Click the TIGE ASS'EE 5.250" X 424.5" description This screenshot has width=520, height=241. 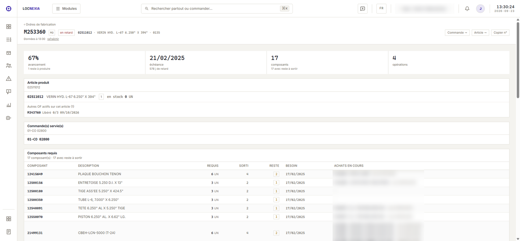click(x=101, y=191)
